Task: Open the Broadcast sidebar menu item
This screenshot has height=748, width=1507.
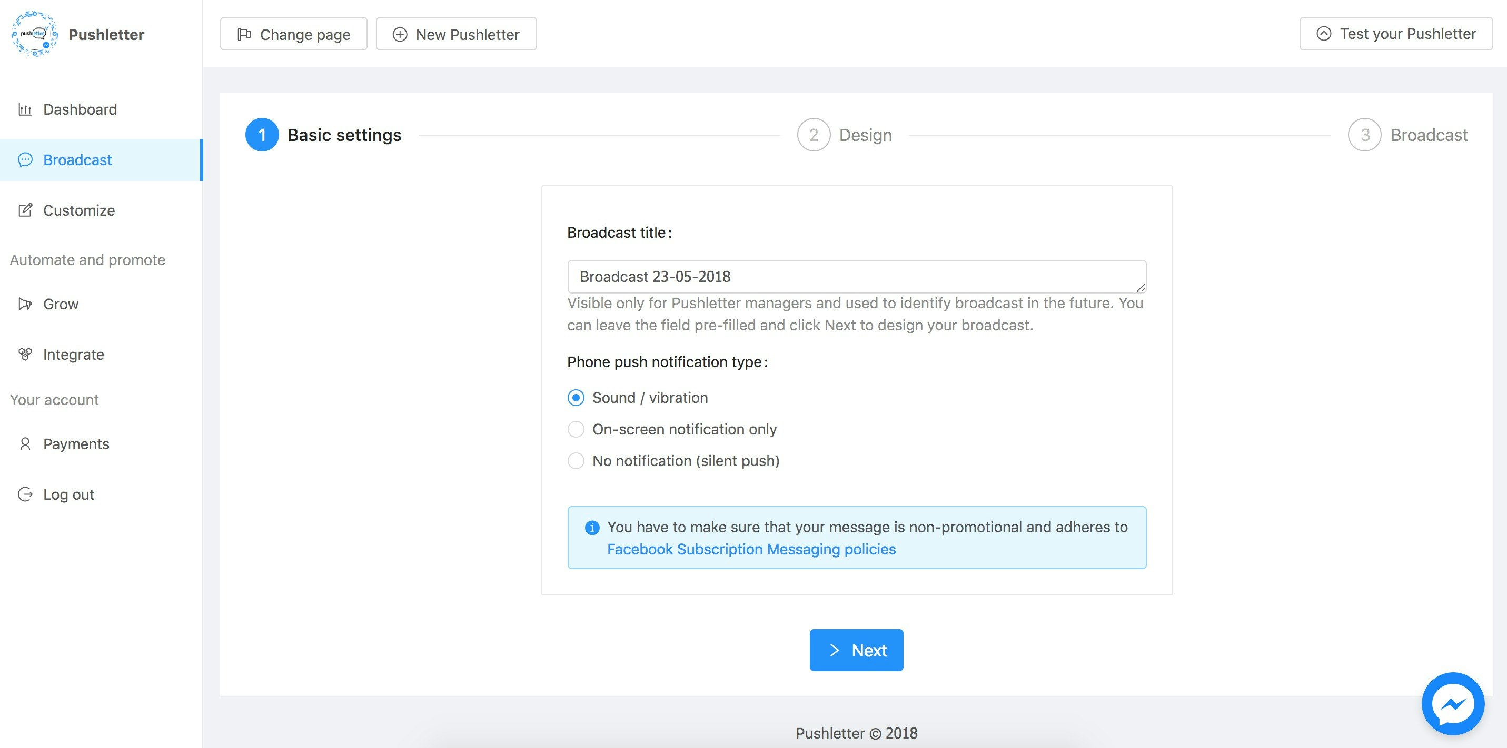Action: 77,160
